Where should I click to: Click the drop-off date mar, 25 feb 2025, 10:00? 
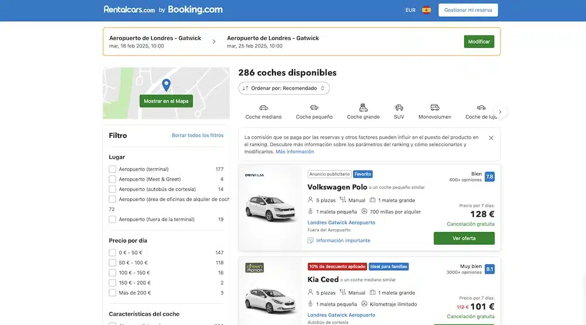coord(254,46)
